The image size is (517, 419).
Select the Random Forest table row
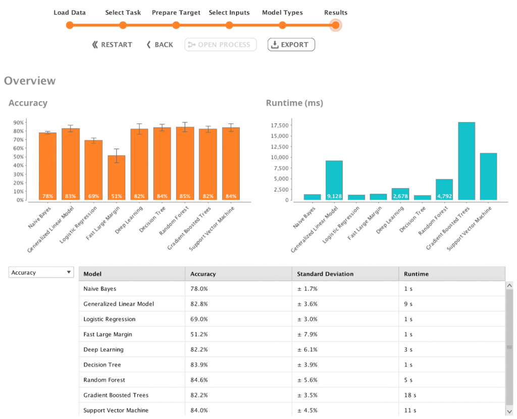[292, 380]
